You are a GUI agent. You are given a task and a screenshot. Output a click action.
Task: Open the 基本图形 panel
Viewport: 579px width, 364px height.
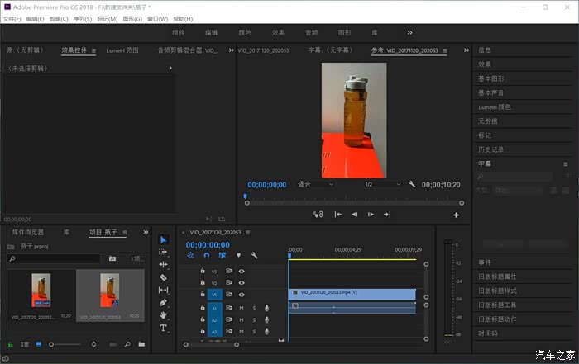(x=492, y=78)
